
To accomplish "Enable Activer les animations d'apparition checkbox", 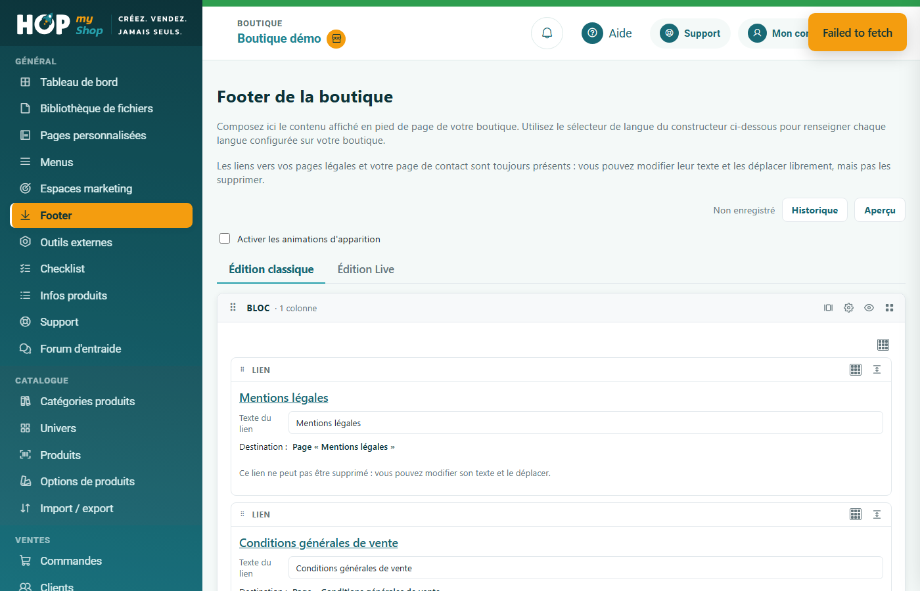I will point(225,238).
